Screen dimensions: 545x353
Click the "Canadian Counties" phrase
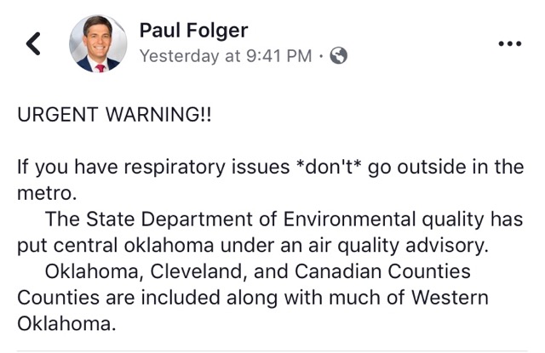click(382, 271)
